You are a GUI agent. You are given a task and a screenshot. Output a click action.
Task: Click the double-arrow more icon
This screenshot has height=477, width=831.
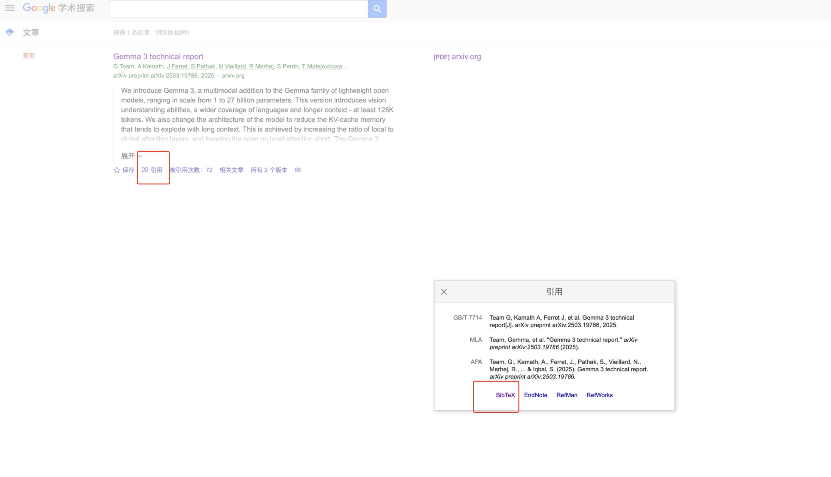click(x=298, y=170)
